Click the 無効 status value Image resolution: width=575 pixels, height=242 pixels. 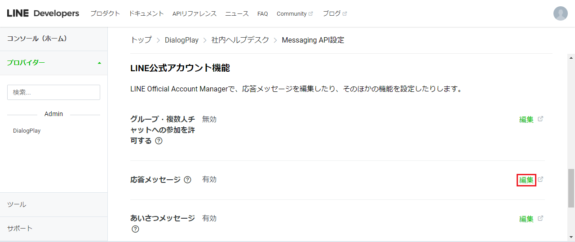coord(209,119)
